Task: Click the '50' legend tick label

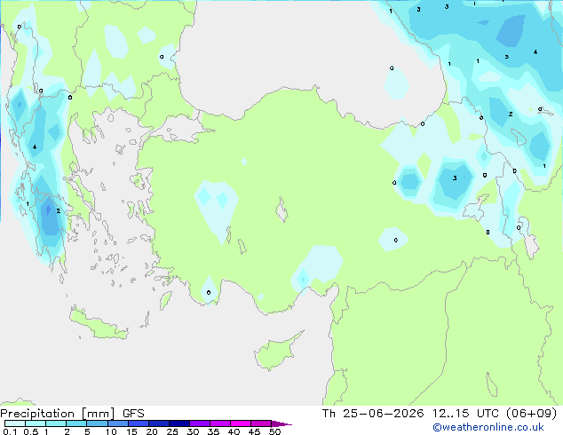Action: 274,431
